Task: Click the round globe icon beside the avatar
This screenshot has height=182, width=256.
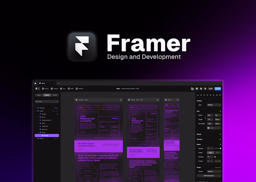Action: (197, 89)
